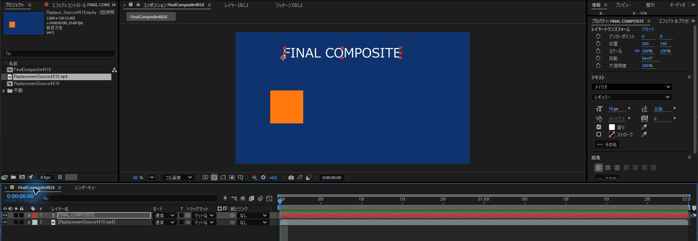Click the white fill color swatch
The image size is (698, 241).
[x=612, y=127]
